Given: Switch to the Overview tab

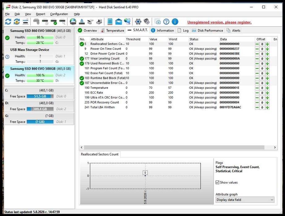Looking at the screenshot, I should pos(87,31).
